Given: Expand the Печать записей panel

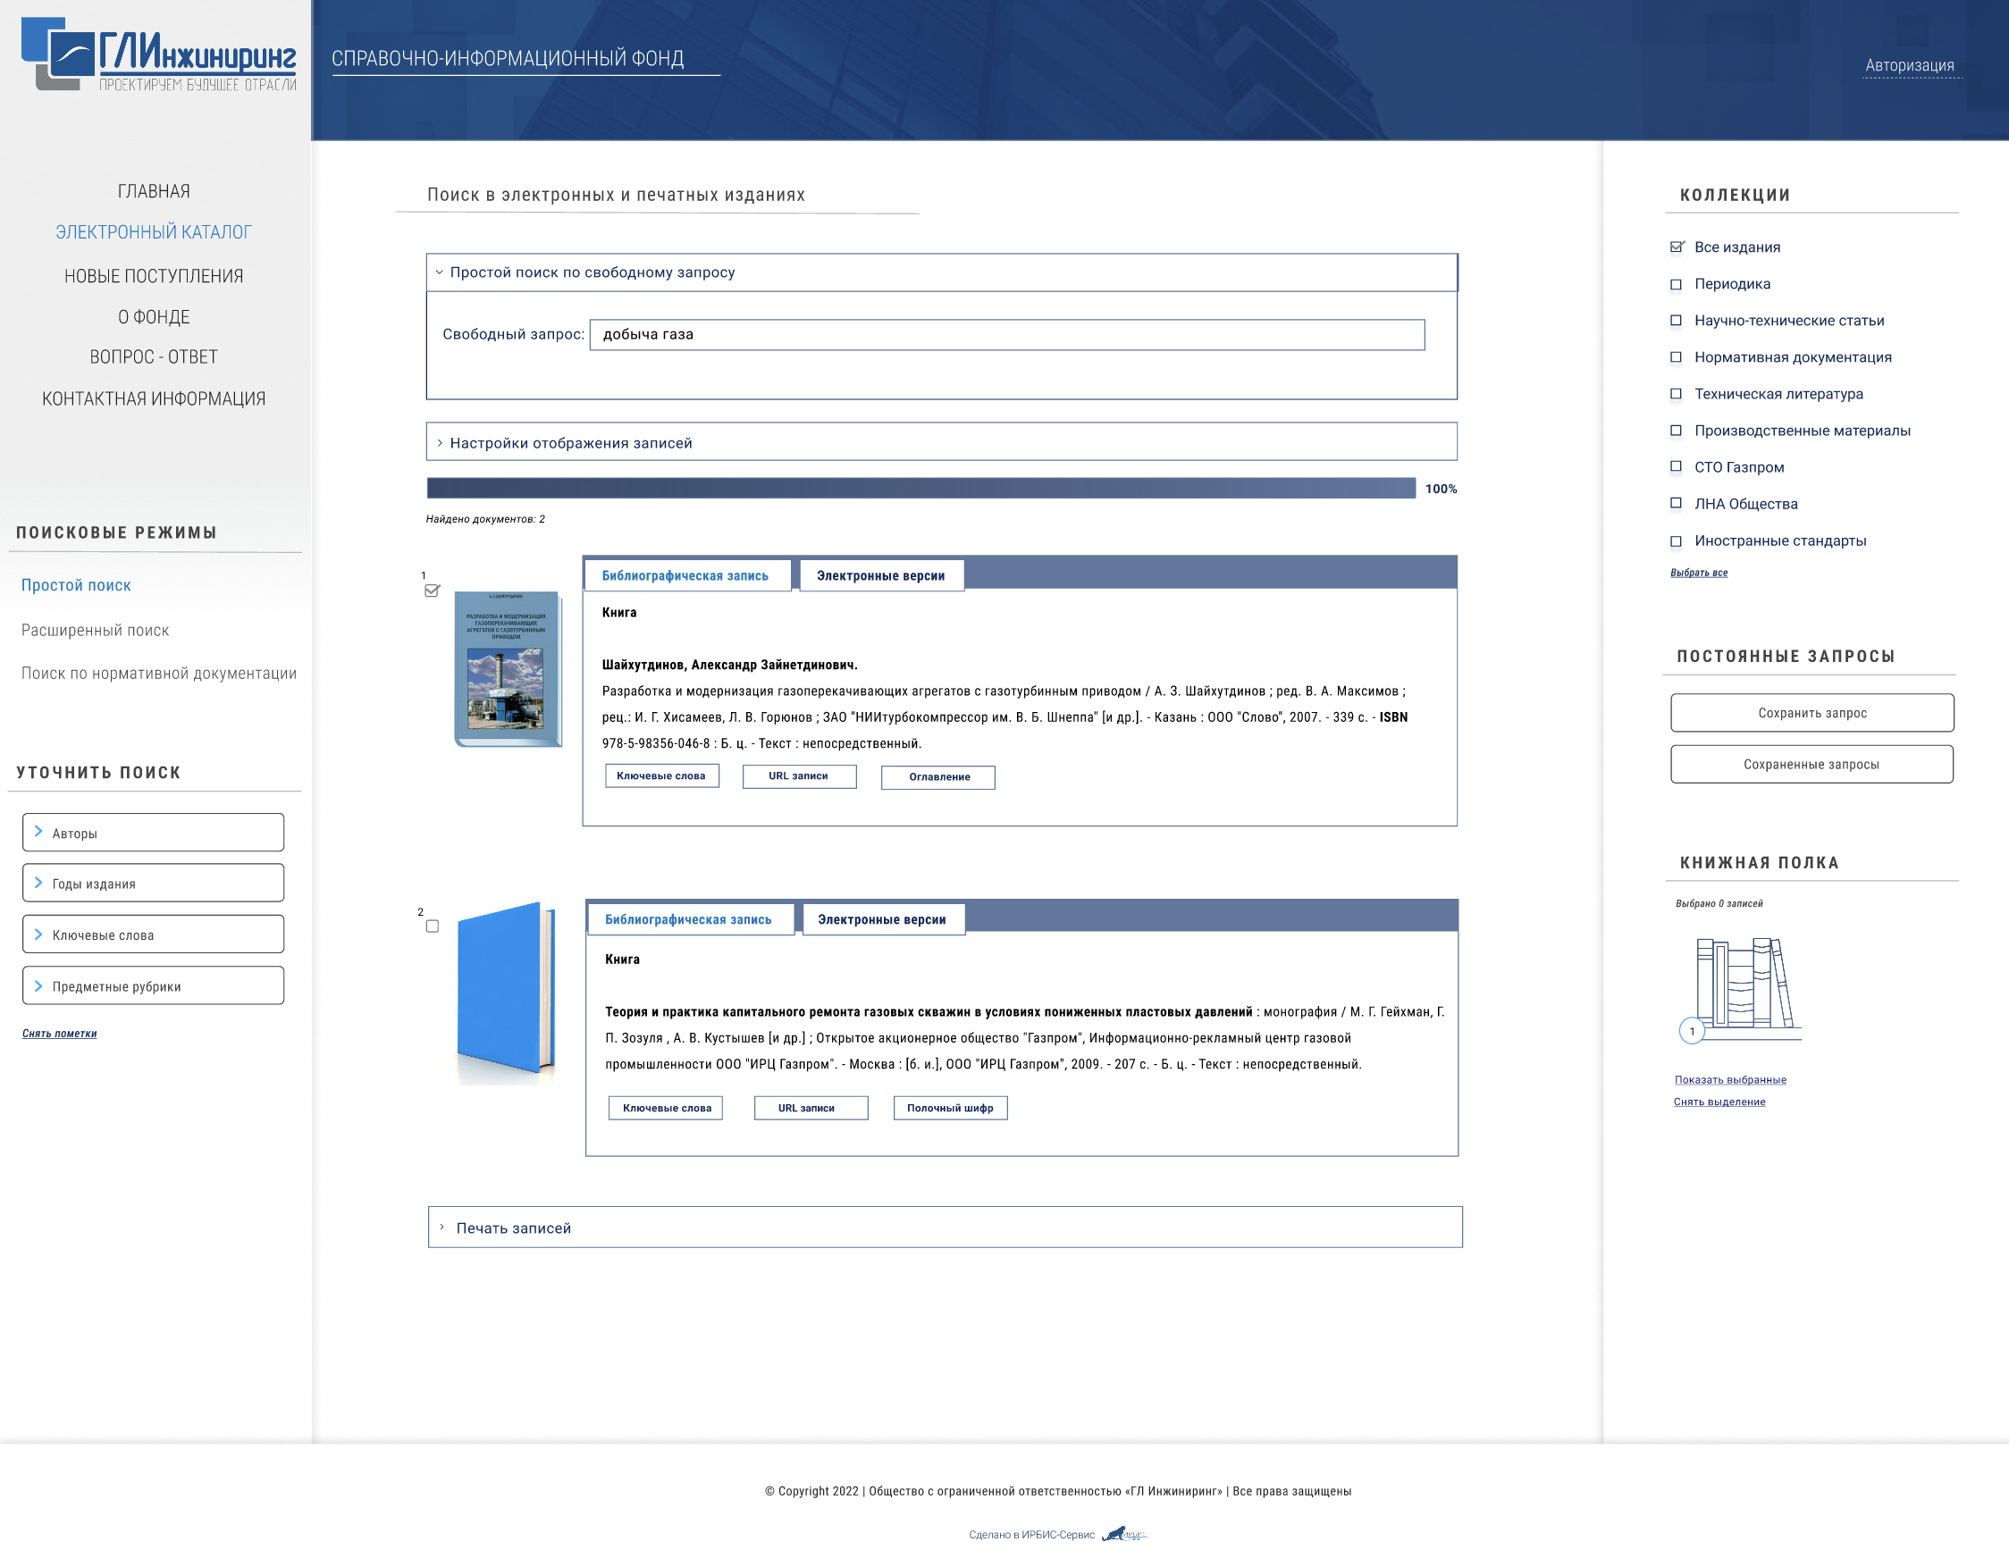Looking at the screenshot, I should [x=513, y=1228].
